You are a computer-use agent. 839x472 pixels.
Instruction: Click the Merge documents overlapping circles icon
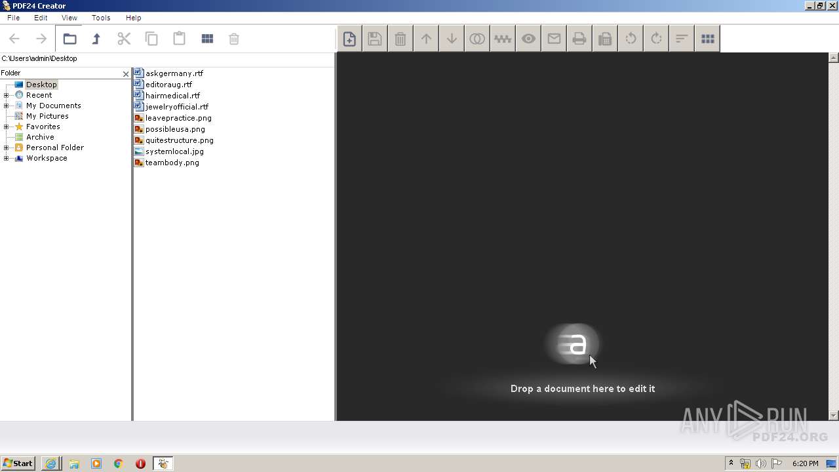click(477, 39)
